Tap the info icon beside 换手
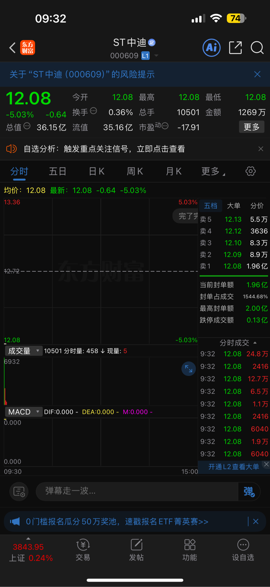 (94, 111)
